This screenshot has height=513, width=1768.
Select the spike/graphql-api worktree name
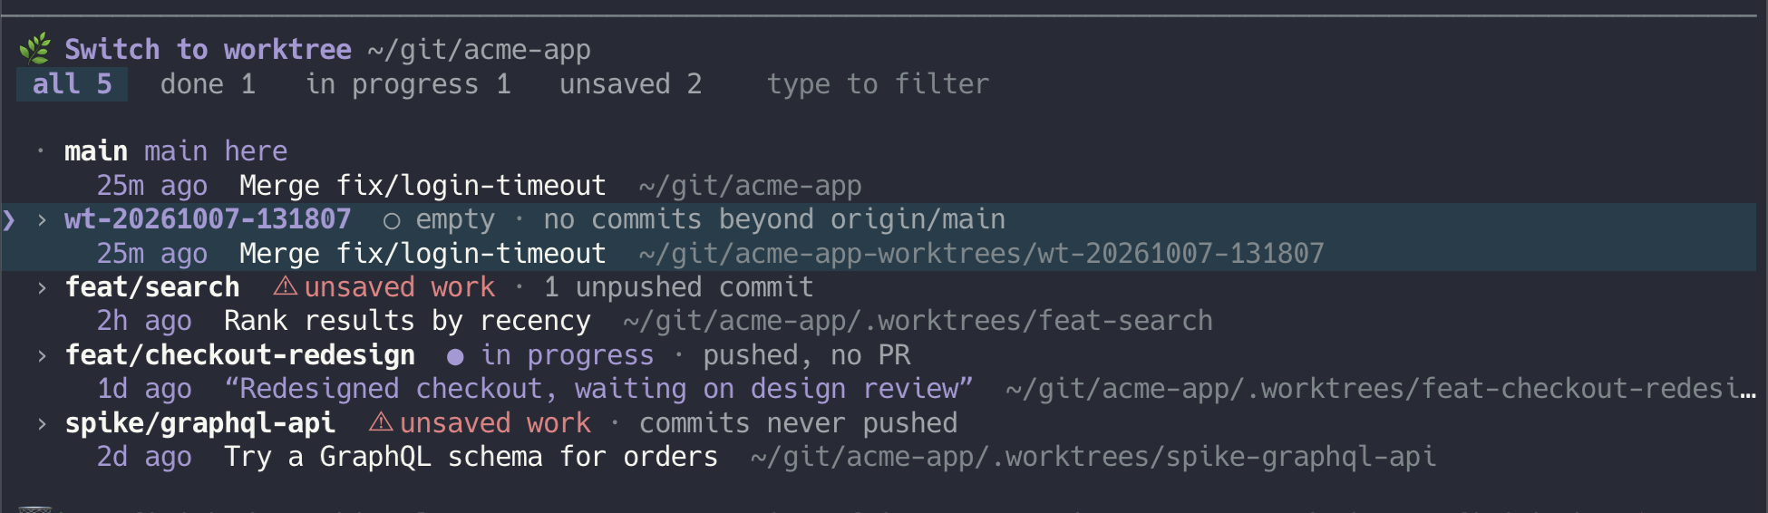pos(200,423)
